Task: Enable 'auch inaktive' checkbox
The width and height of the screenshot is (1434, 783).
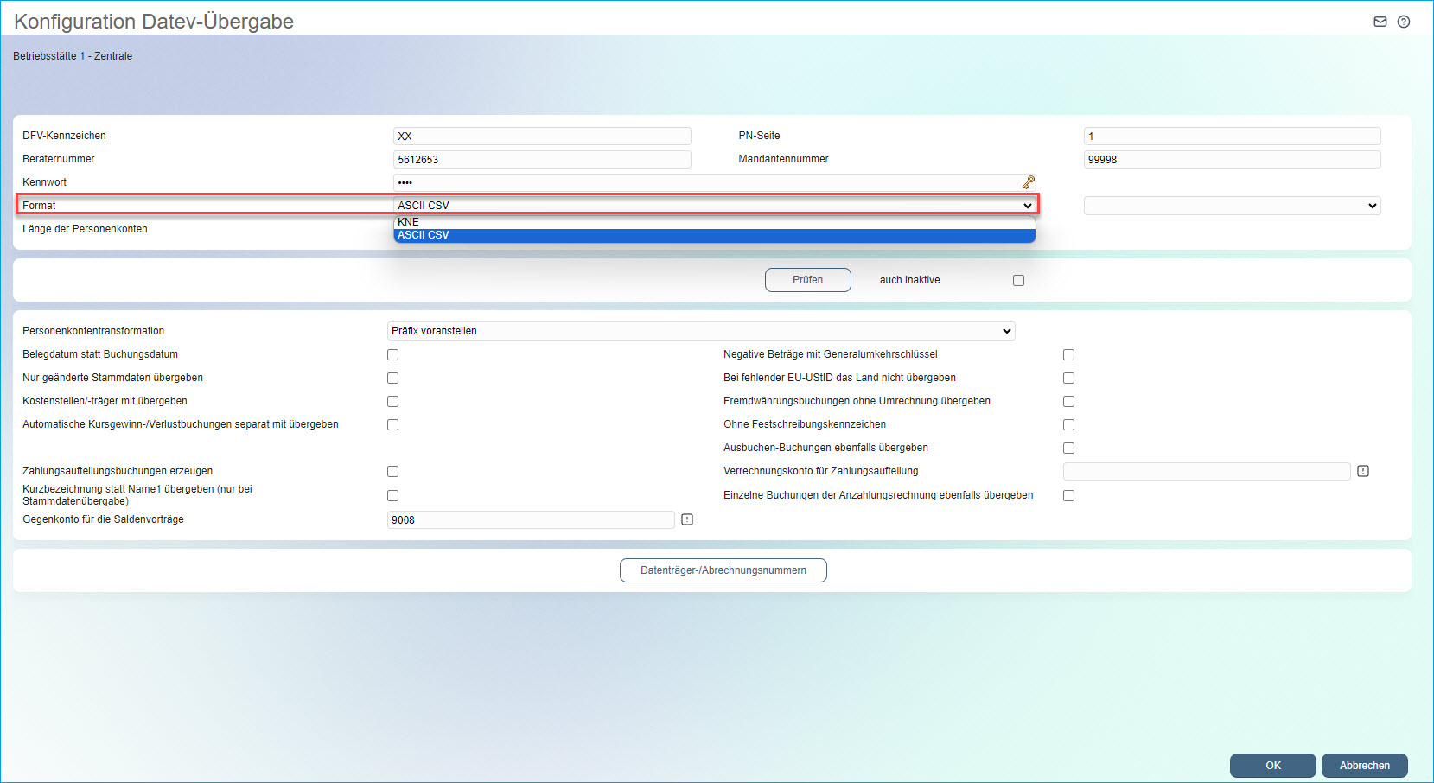Action: coord(1018,280)
